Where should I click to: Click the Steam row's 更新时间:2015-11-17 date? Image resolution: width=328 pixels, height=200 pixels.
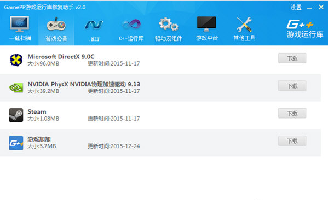coord(113,119)
